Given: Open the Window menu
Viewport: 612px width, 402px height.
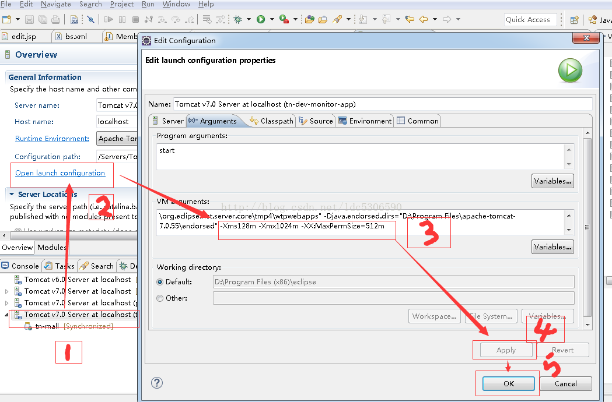Looking at the screenshot, I should click(x=176, y=4).
